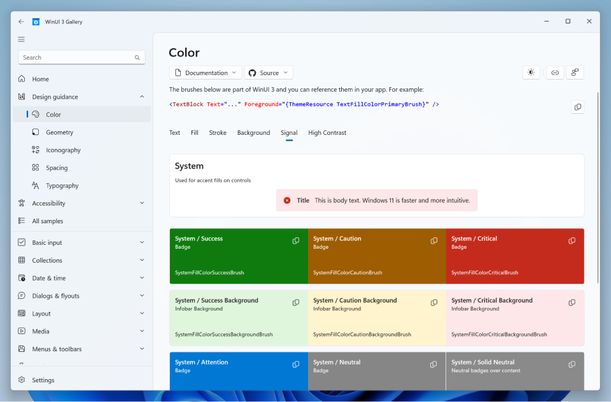Select the Fill tab

196,132
